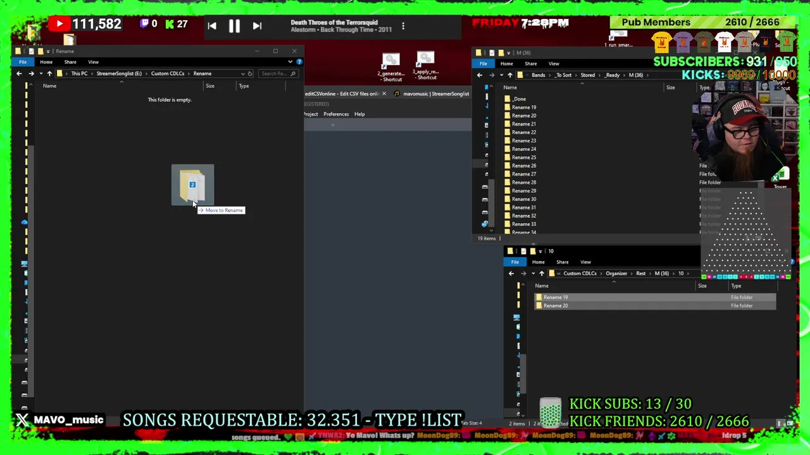The width and height of the screenshot is (810, 455).
Task: Click Custom CDLCs breadcrumb in Rename window
Action: coord(168,73)
